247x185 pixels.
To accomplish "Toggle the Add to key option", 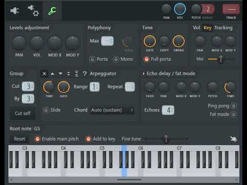I will [89, 139].
